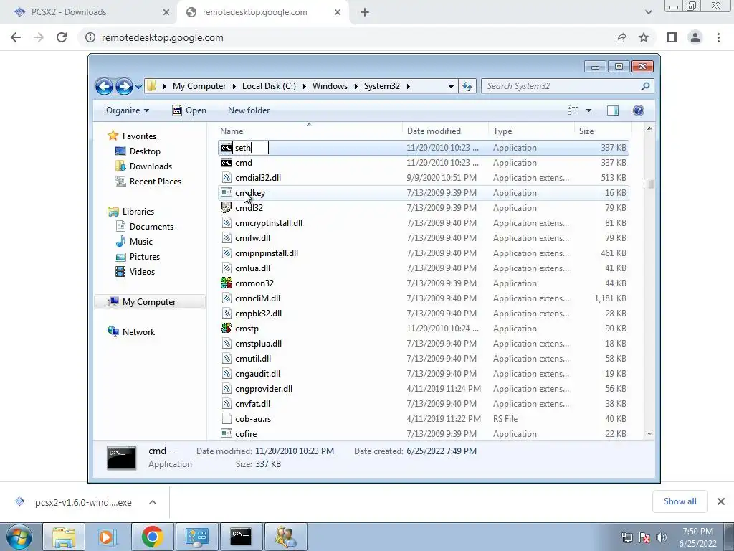
Task: Select the cmstp application icon
Action: [227, 329]
